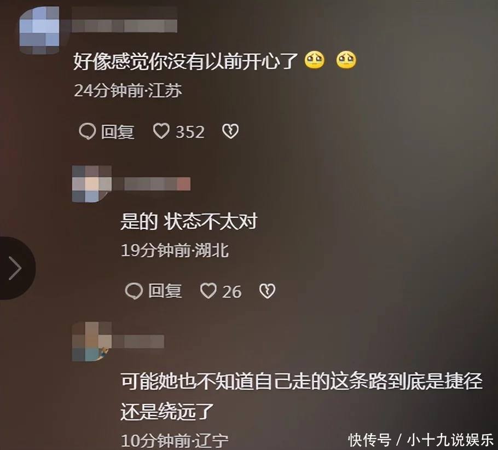Image resolution: width=498 pixels, height=450 pixels.
Task: Like the Hubei comment with 26 likes
Action: (209, 291)
